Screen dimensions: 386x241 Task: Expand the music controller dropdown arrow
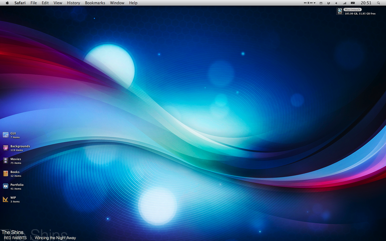point(315,3)
